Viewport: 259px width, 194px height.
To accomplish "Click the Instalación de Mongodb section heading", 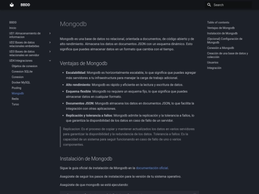I will pyautogui.click(x=86, y=159).
